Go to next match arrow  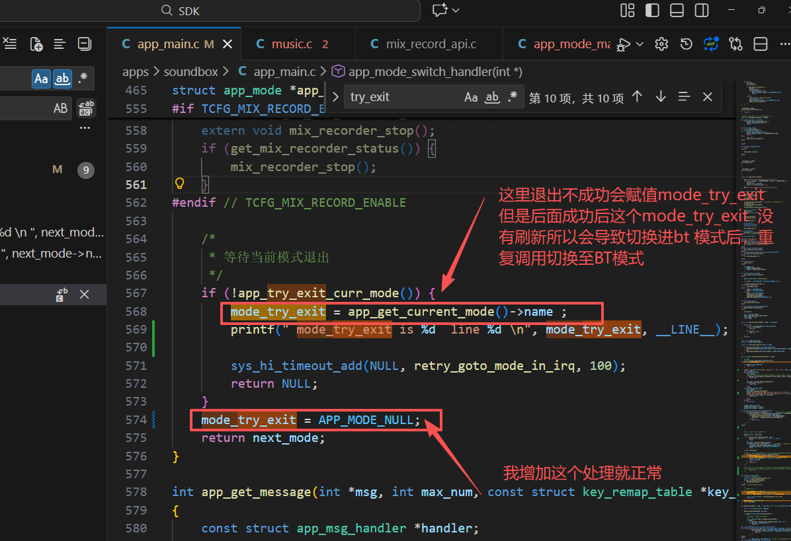tap(660, 96)
